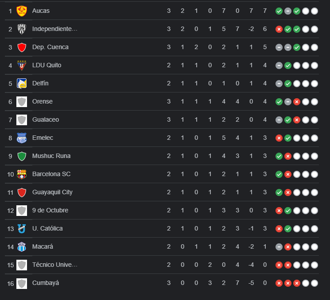Click the Aucas club crest
The image size is (330, 300).
[x=22, y=11]
